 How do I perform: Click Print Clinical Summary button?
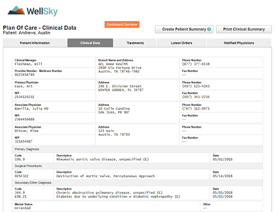pos(244,29)
